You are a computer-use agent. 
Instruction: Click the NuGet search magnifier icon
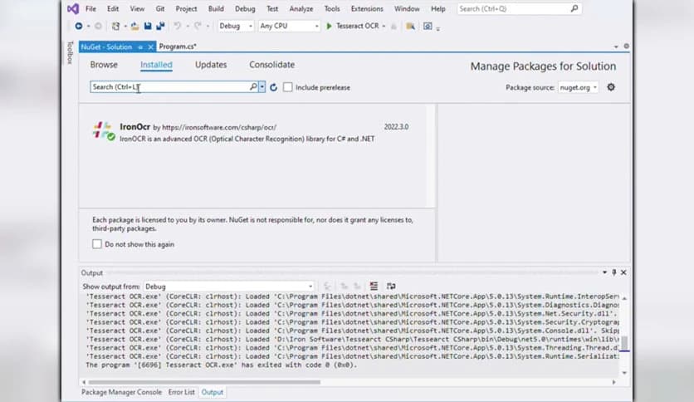click(x=253, y=86)
